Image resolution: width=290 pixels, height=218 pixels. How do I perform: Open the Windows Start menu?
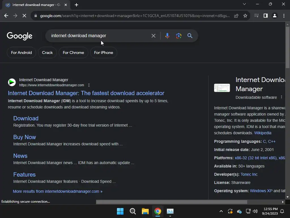click(x=120, y=211)
